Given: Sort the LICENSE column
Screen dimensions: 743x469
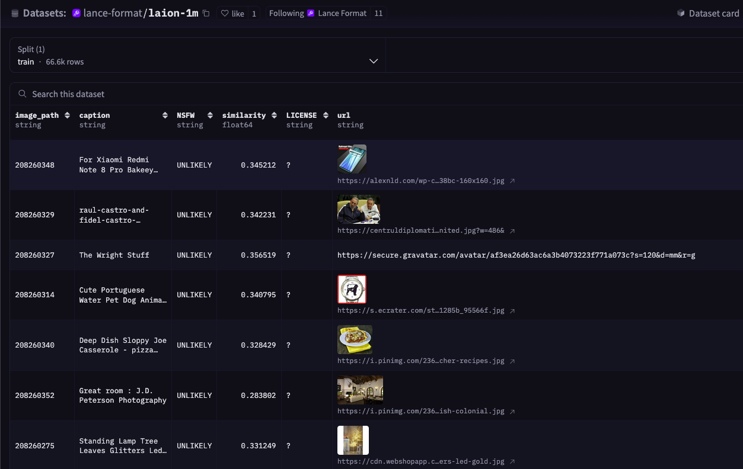Looking at the screenshot, I should pyautogui.click(x=326, y=115).
